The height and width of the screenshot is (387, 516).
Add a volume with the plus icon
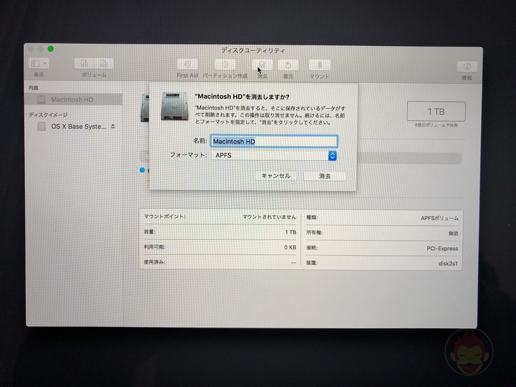click(84, 63)
